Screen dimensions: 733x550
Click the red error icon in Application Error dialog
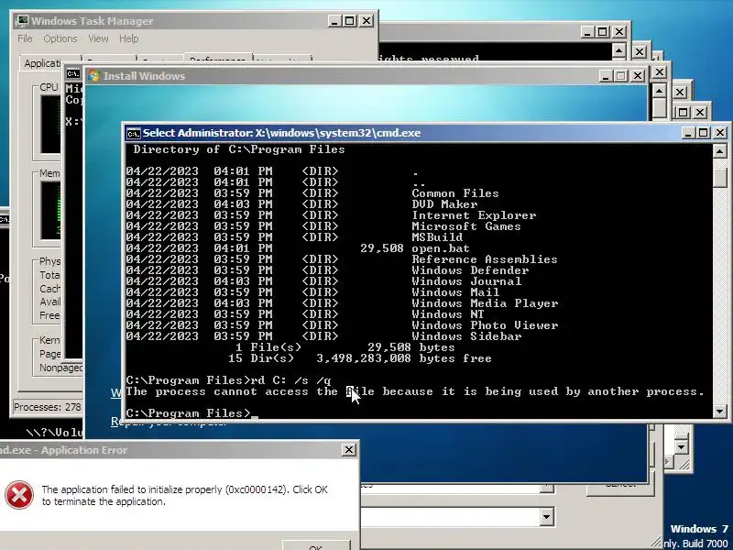click(x=19, y=495)
